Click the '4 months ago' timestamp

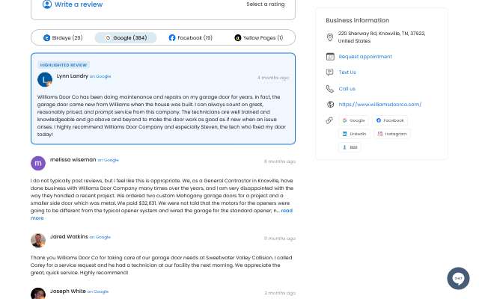coord(273,78)
